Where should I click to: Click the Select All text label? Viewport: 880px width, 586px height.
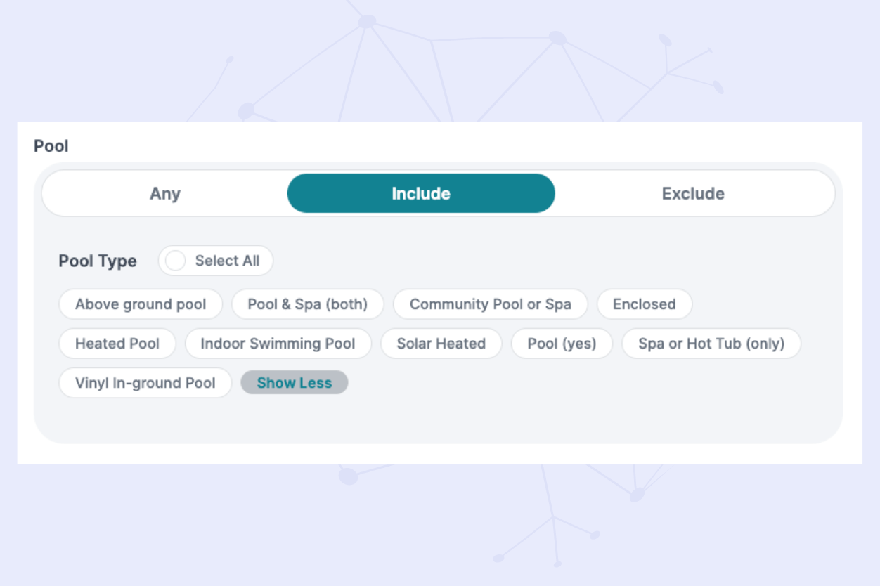pos(227,261)
